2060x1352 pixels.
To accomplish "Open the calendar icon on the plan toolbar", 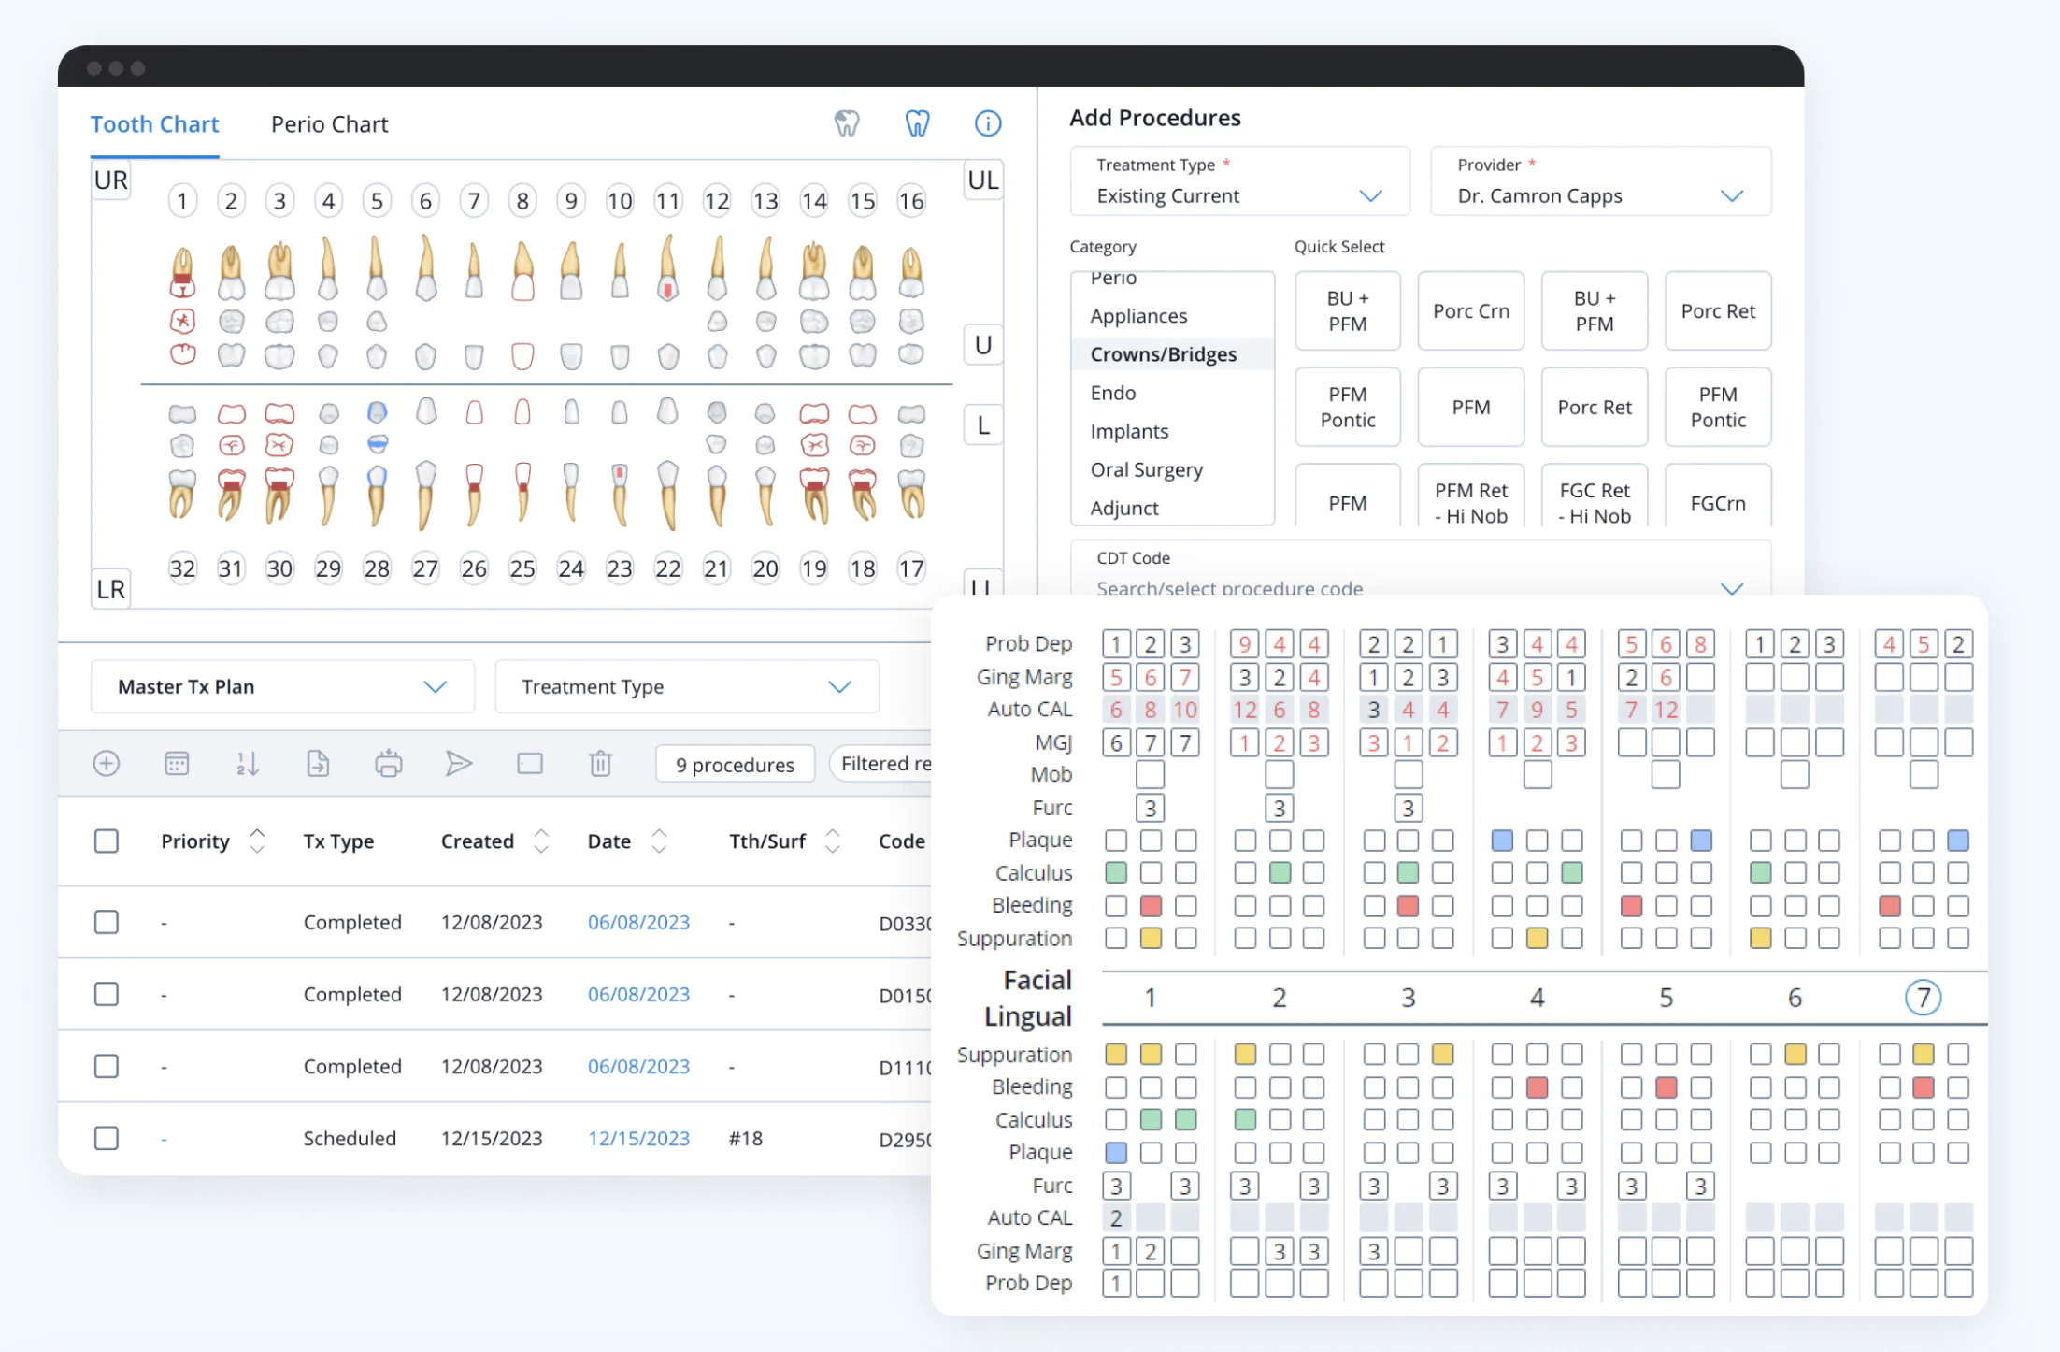I will click(x=177, y=763).
